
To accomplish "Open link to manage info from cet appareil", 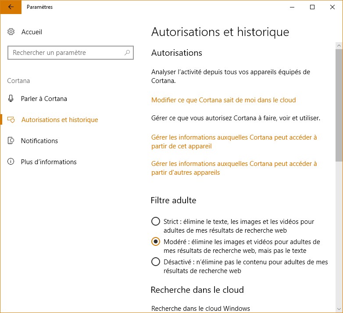I will (x=234, y=142).
